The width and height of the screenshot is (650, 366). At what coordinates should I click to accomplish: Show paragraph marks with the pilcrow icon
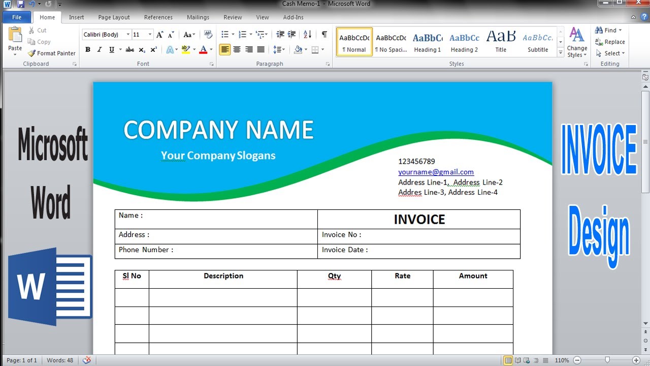324,35
